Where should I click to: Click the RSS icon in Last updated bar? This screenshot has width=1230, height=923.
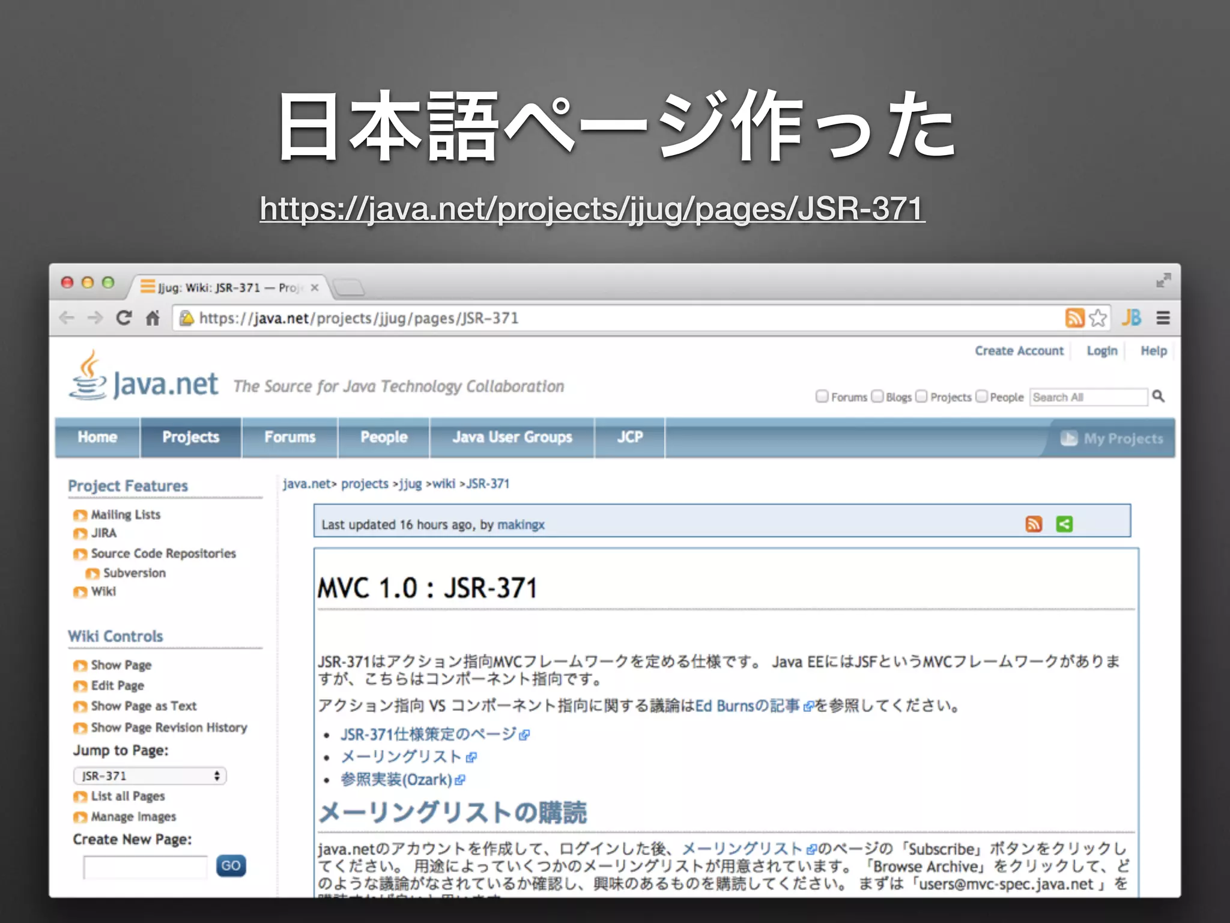point(1034,524)
